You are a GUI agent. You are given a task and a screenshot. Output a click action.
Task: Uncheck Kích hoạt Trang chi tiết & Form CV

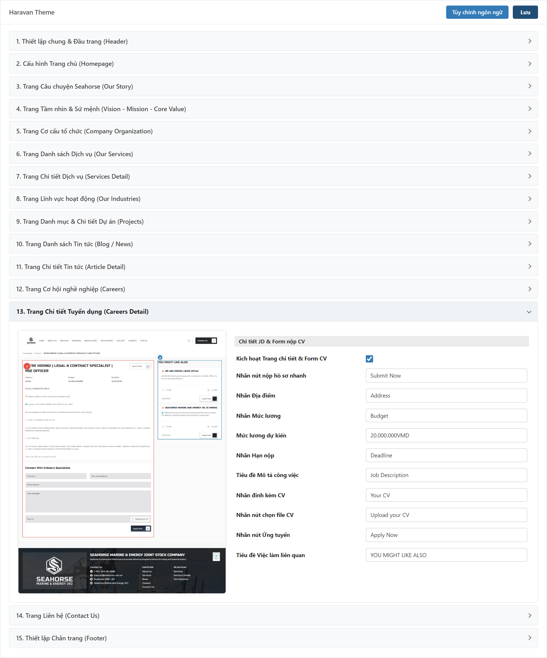[369, 359]
